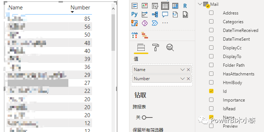The image size is (264, 132).
Task: Select the Matrix visual icon
Action: (x=175, y=6)
